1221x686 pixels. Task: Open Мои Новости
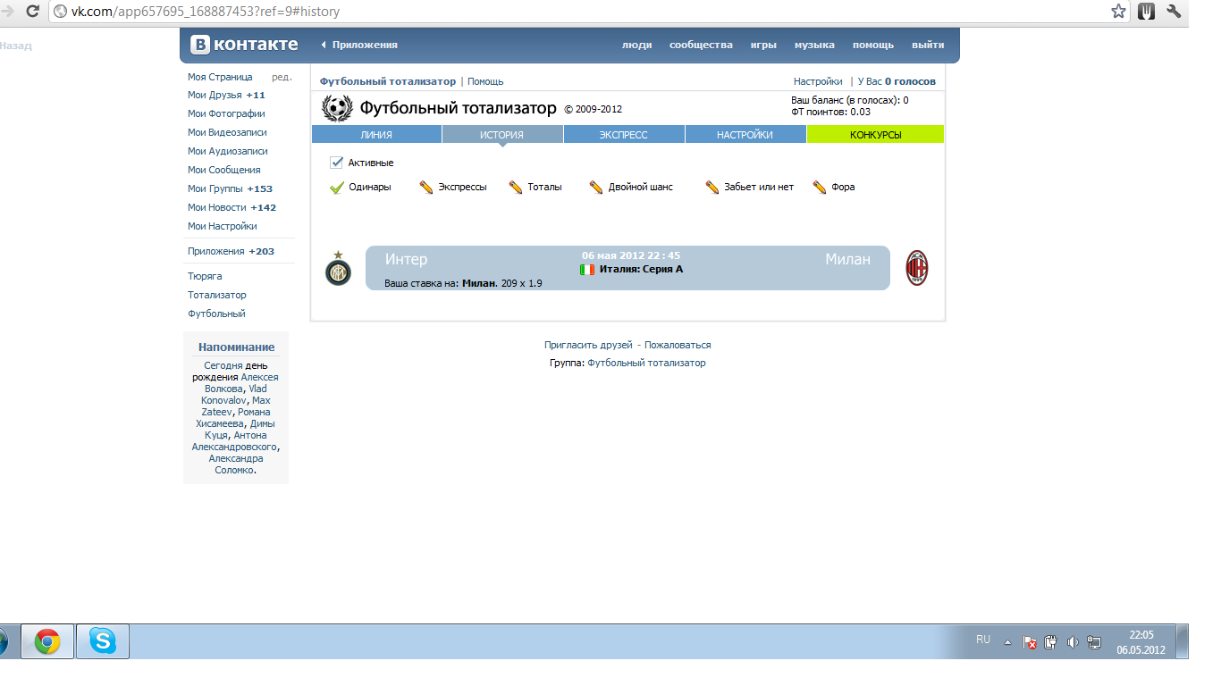coord(232,207)
